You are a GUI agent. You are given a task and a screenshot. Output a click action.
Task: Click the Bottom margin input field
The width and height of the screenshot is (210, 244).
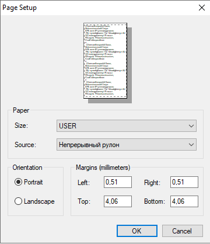[x=184, y=201]
